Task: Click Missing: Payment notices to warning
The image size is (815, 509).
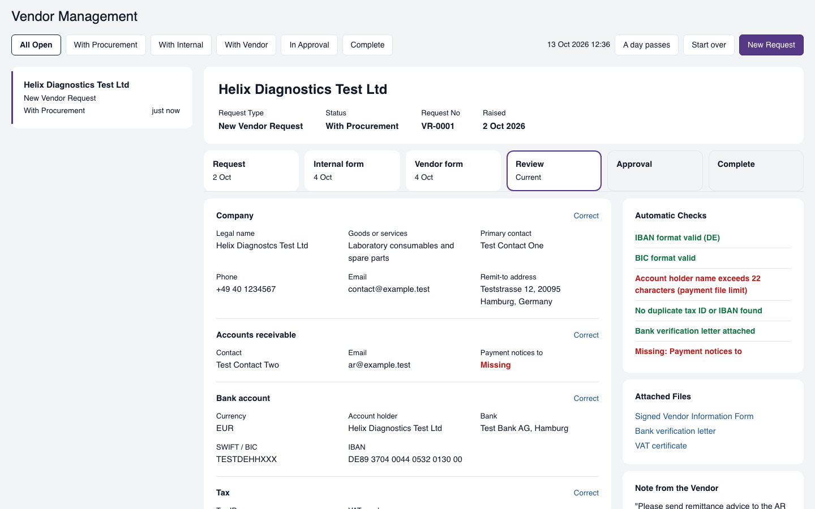Action: coord(688,351)
